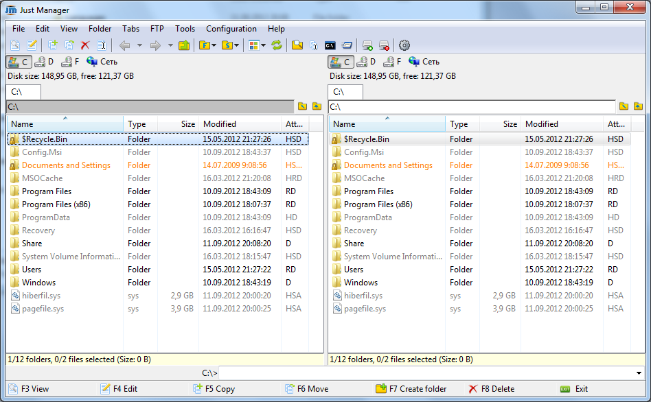
Task: Open the command prompt C:\ icon
Action: click(x=330, y=45)
